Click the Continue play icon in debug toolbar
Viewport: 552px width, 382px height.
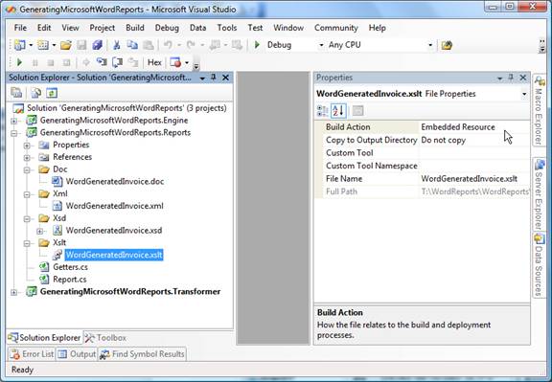19,62
